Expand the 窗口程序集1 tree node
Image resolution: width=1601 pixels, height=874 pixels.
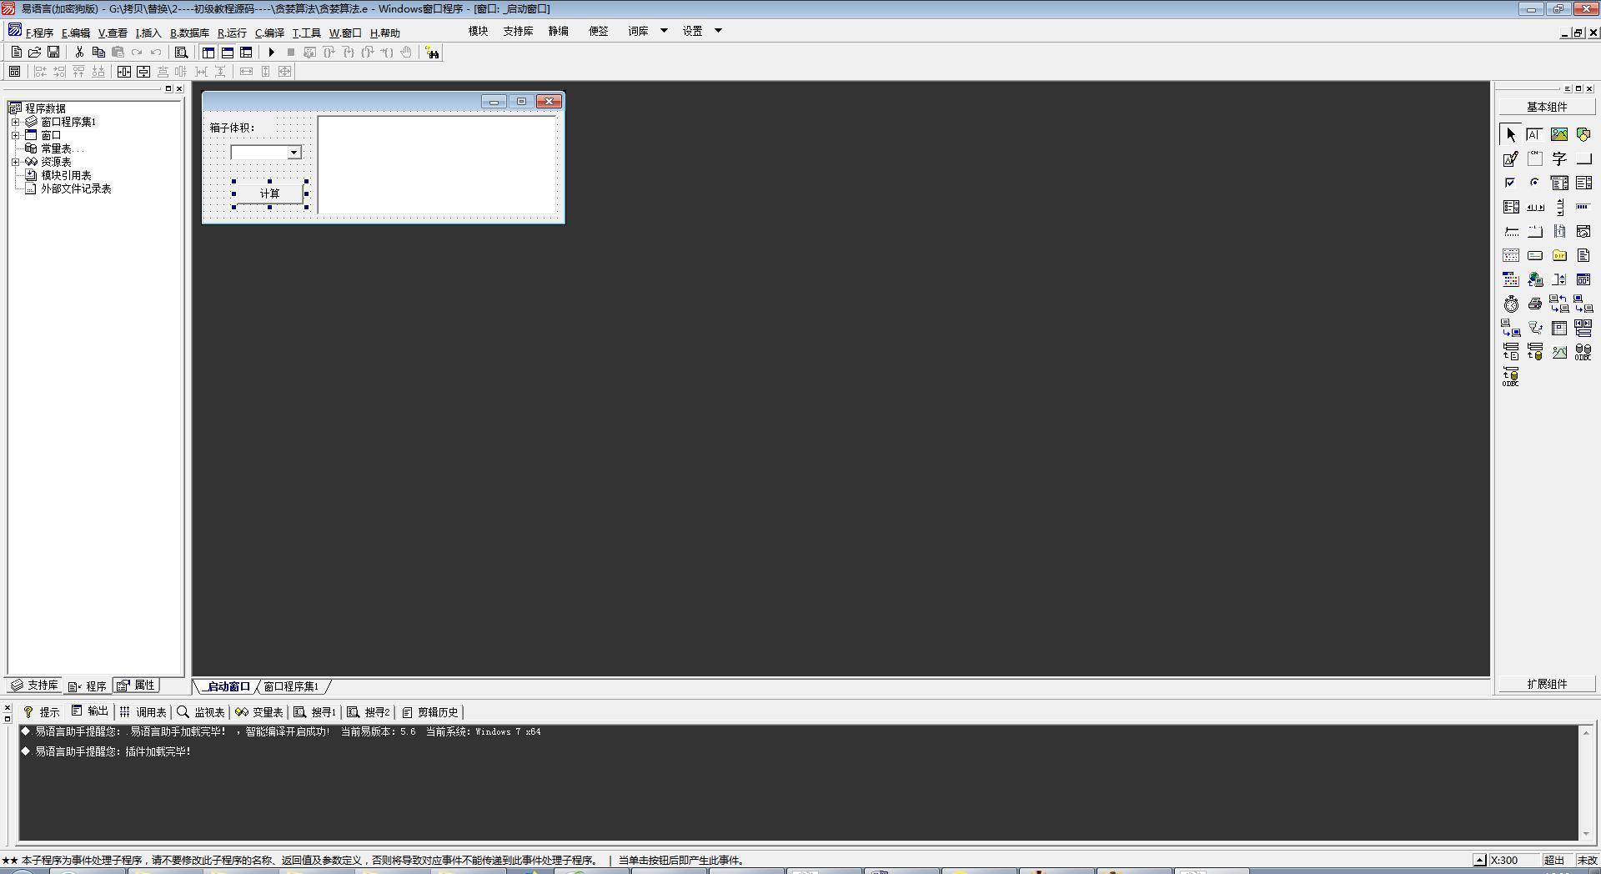[x=15, y=122]
